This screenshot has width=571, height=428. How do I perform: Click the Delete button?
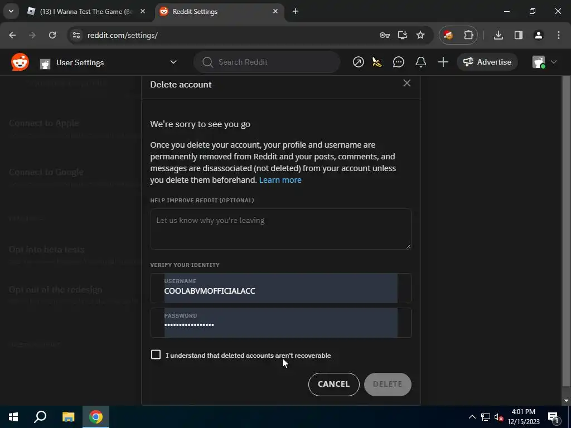click(388, 385)
